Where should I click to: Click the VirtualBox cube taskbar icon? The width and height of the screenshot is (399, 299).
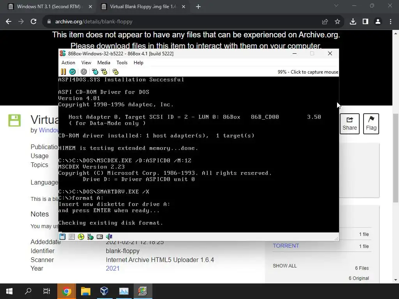point(104,291)
